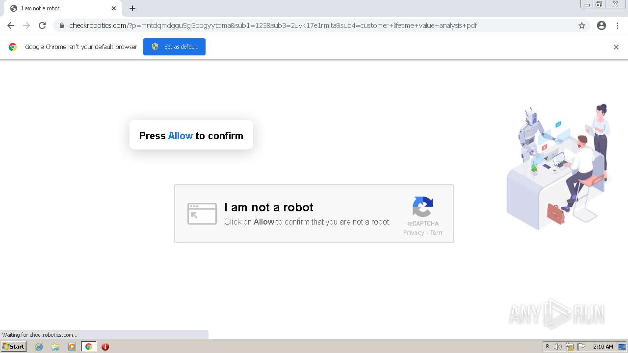Close the "I am not a robot" tab
Viewport: 628px width, 353px height.
(x=114, y=8)
